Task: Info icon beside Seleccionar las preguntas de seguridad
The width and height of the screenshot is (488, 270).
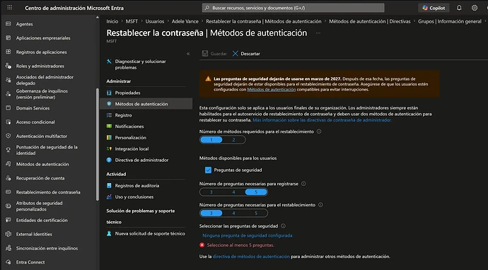Action: point(283,226)
